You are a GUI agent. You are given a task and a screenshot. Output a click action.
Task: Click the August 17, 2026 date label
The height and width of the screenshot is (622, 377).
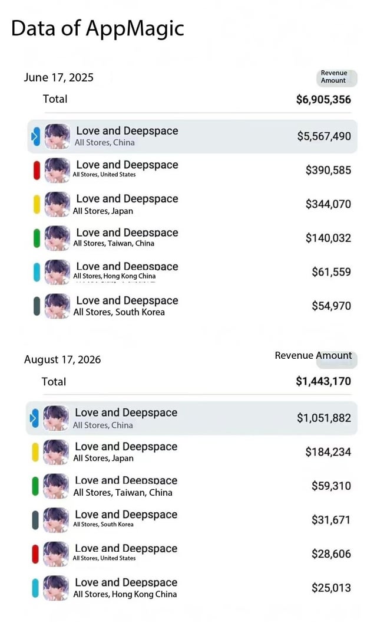click(x=62, y=360)
